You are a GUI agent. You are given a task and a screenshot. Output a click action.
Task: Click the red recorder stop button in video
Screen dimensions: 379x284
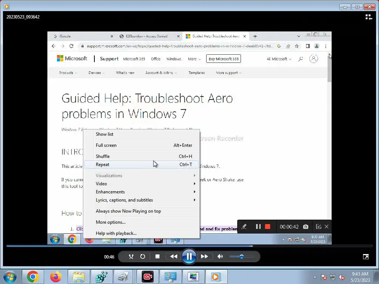pos(268,227)
